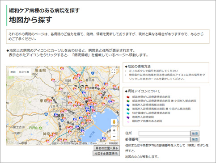Click the ◆病院アイコンについて heading
Image resolution: width=216 pixels, height=163 pixels.
pos(143,91)
